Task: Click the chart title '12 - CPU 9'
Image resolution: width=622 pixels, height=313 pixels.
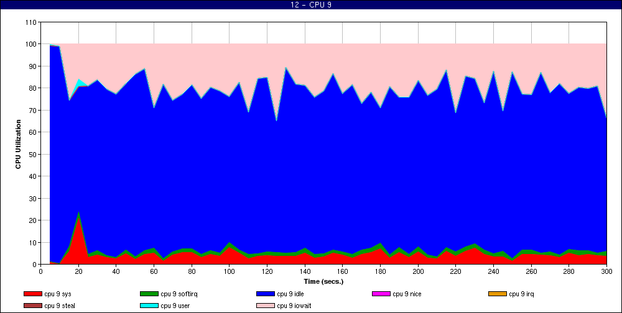Action: point(310,5)
